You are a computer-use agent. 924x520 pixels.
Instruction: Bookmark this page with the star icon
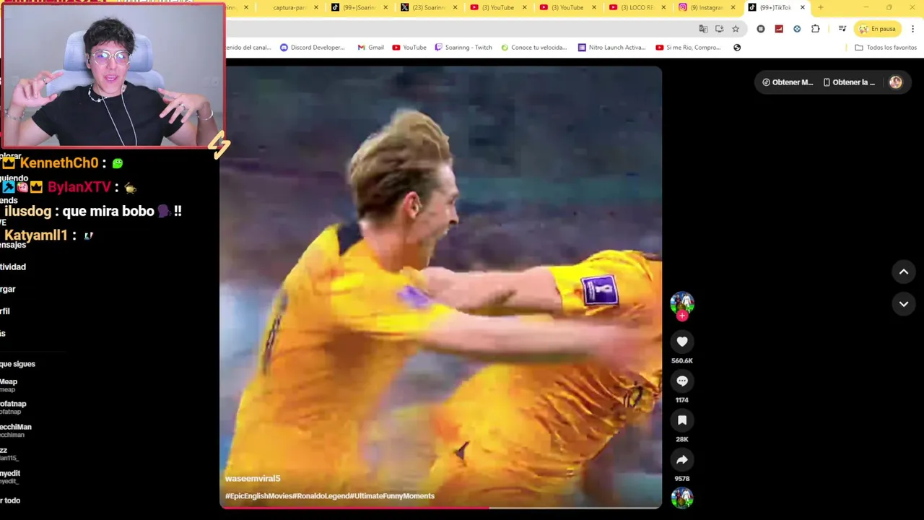point(735,29)
